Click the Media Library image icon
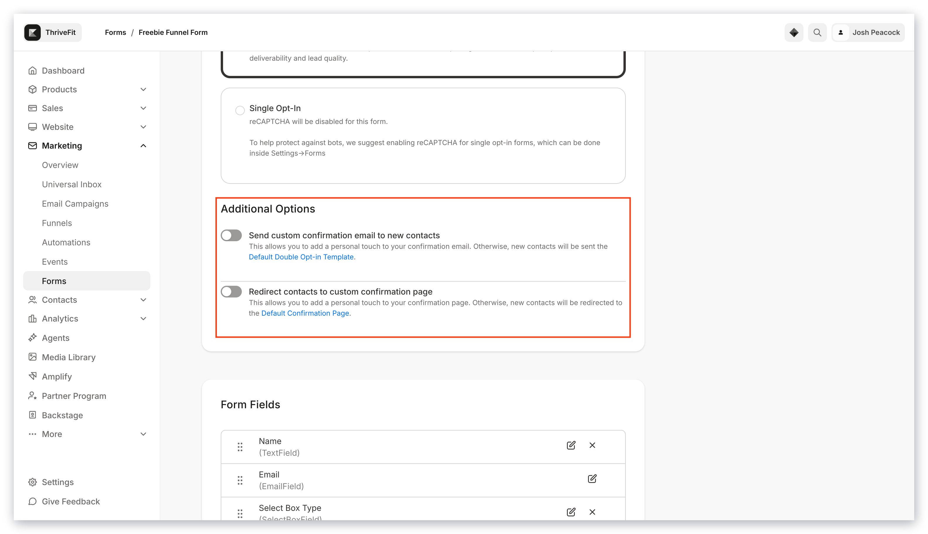 point(32,357)
